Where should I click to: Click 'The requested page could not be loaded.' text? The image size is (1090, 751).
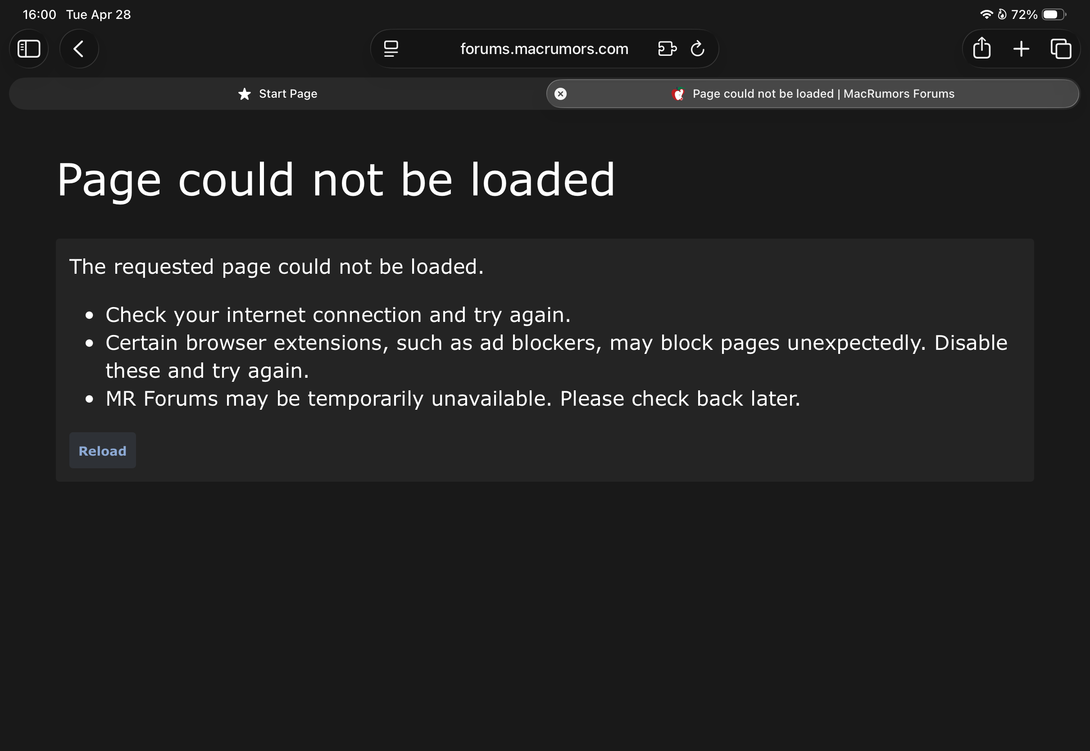[x=276, y=267]
